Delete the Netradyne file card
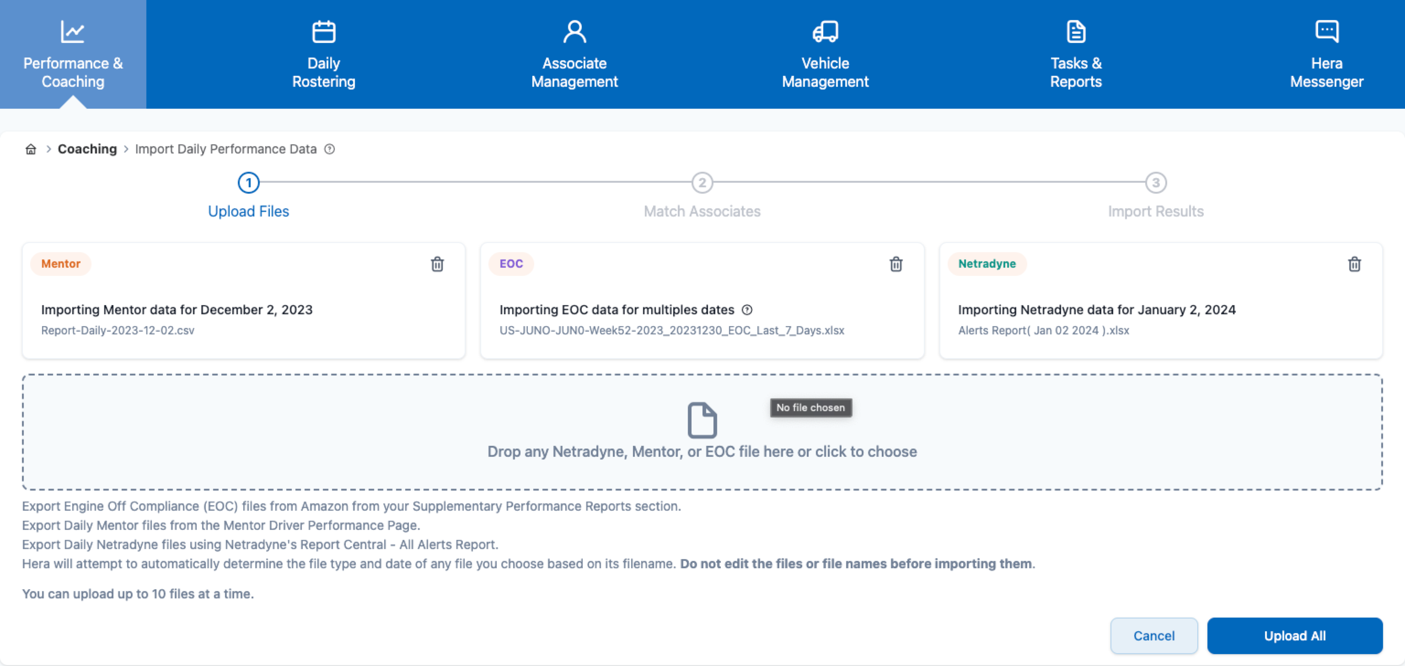This screenshot has height=666, width=1405. point(1354,264)
